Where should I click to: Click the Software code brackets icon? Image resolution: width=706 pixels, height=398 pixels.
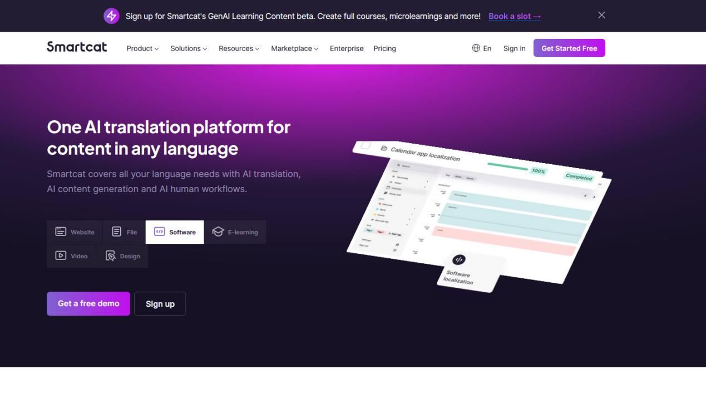click(159, 232)
